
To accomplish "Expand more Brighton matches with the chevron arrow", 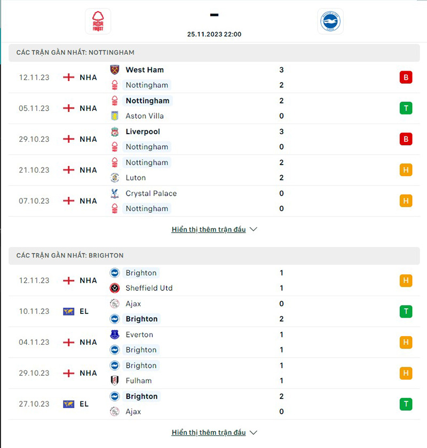I will pyautogui.click(x=253, y=432).
